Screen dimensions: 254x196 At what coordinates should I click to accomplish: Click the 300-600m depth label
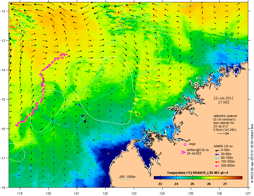click(x=228, y=165)
